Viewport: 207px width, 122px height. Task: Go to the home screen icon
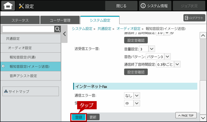tap(8, 6)
